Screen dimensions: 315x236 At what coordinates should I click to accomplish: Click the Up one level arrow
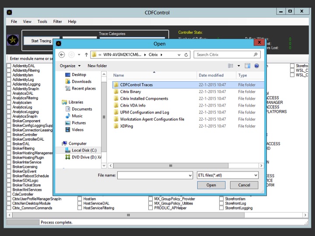(86, 55)
